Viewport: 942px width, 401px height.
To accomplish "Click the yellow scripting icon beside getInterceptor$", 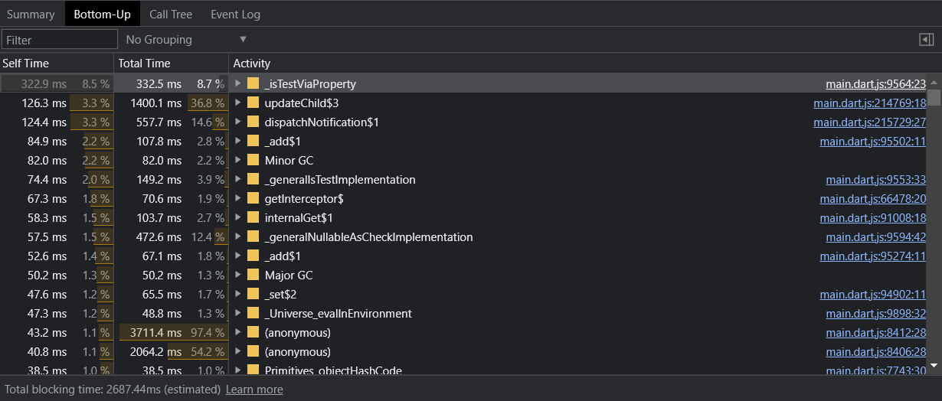I will 253,198.
